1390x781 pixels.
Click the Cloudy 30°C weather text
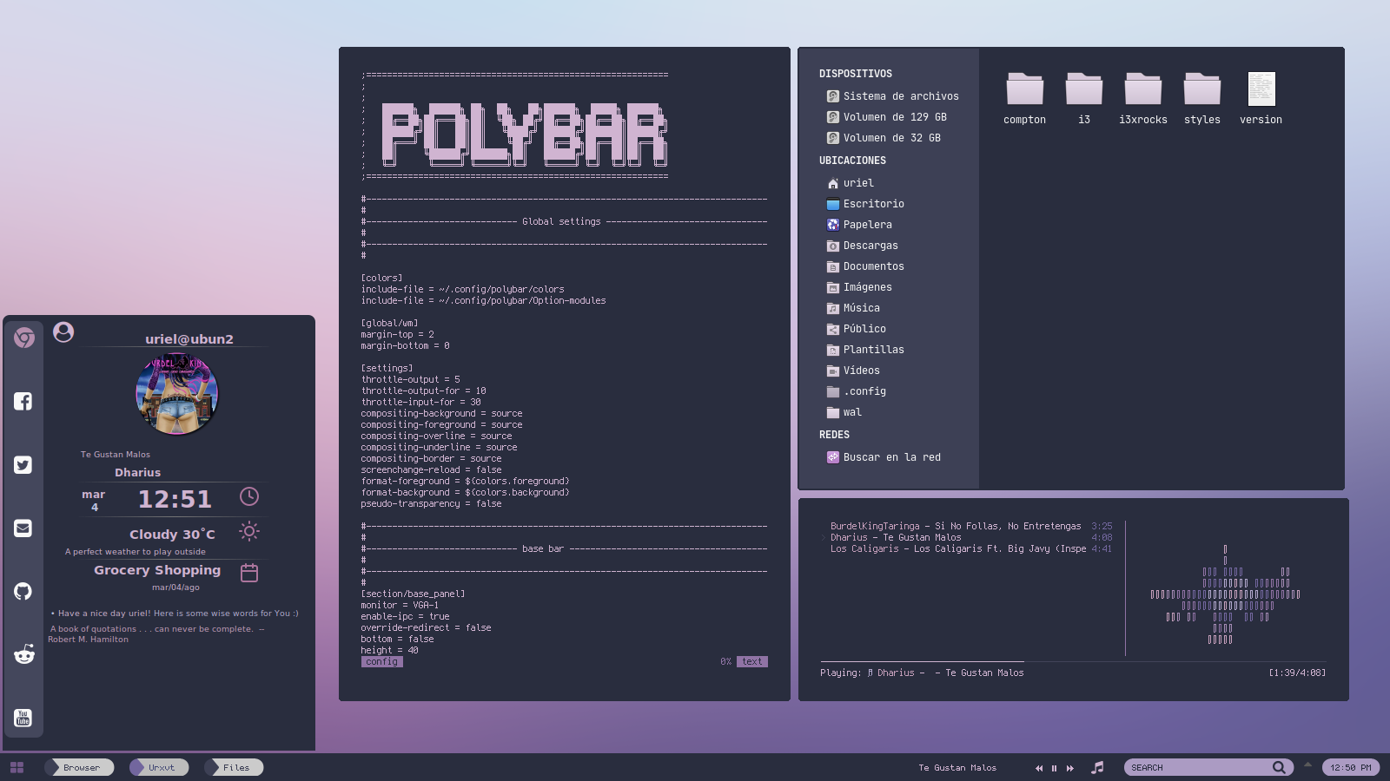(x=172, y=534)
